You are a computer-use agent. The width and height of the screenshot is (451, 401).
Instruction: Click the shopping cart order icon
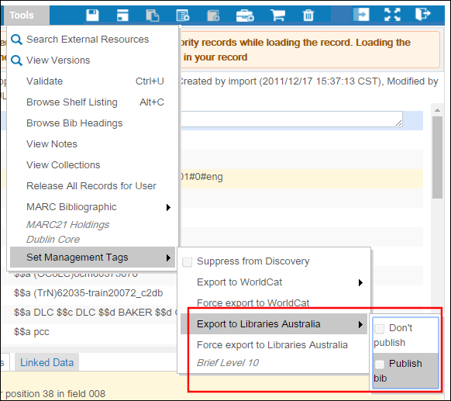277,15
